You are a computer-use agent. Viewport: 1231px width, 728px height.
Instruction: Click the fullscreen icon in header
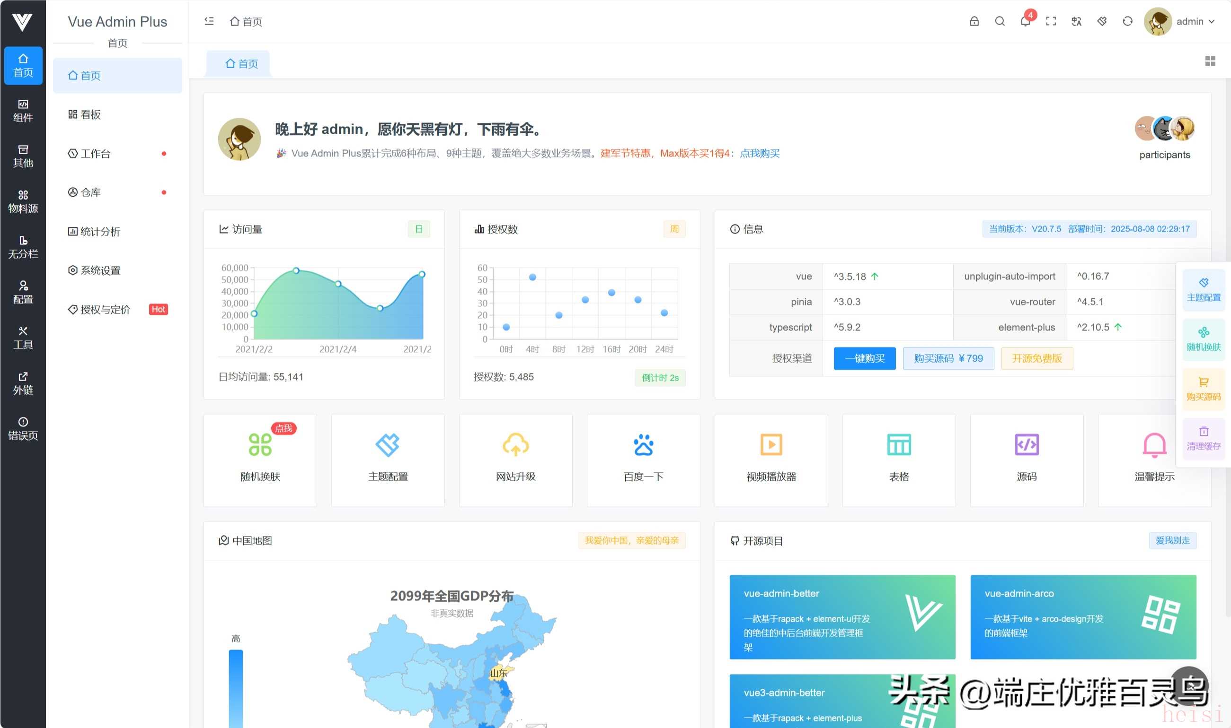[1051, 22]
